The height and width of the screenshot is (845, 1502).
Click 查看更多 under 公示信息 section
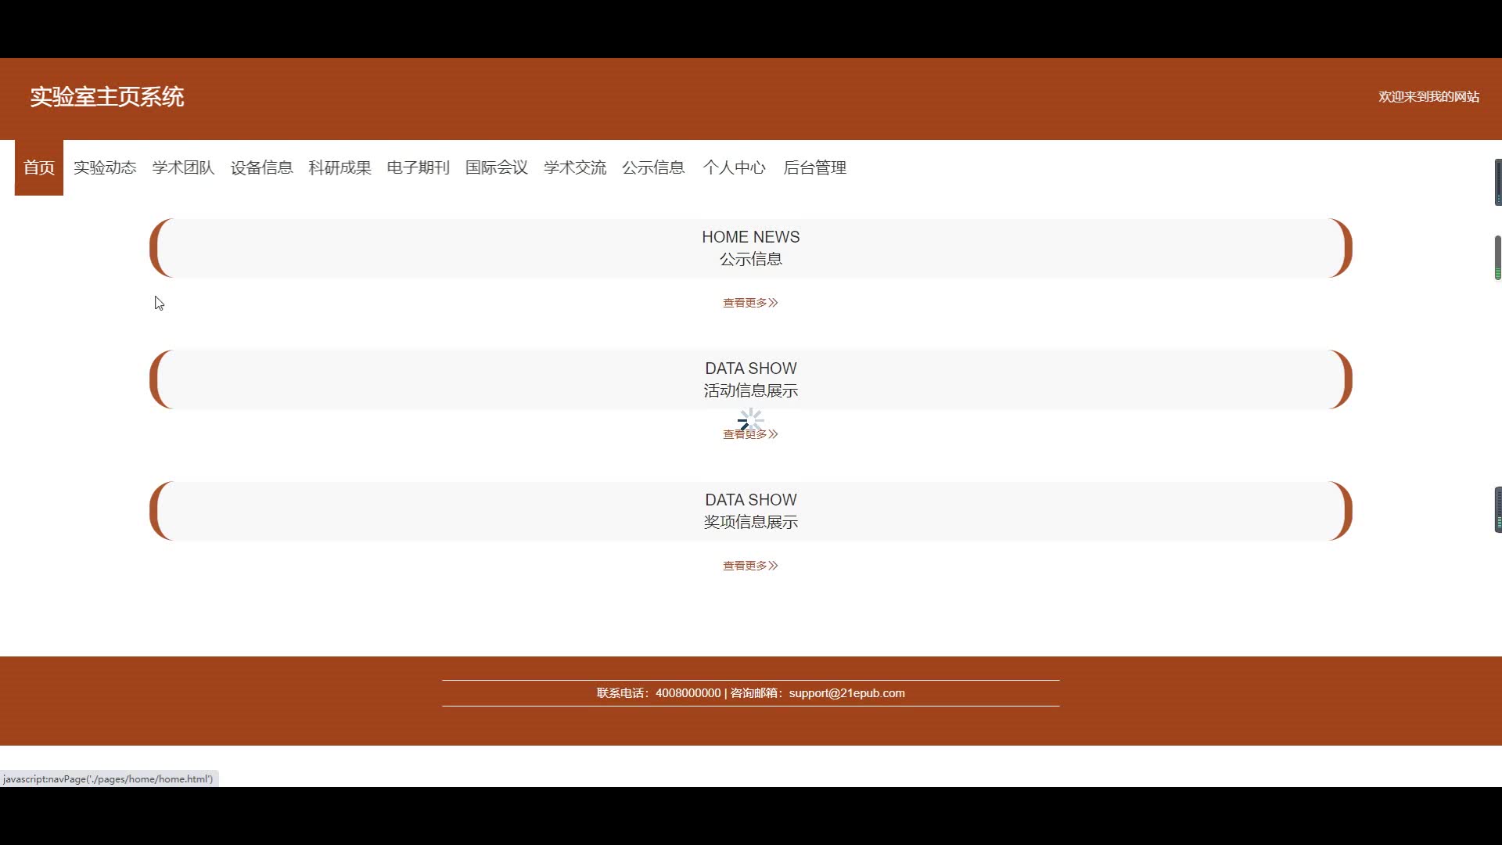[x=749, y=303]
